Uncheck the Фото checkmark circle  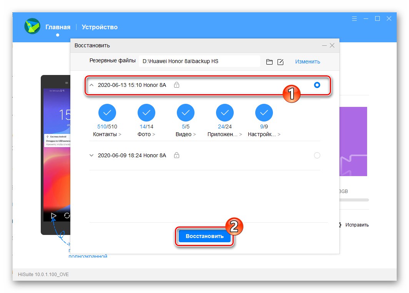click(146, 113)
